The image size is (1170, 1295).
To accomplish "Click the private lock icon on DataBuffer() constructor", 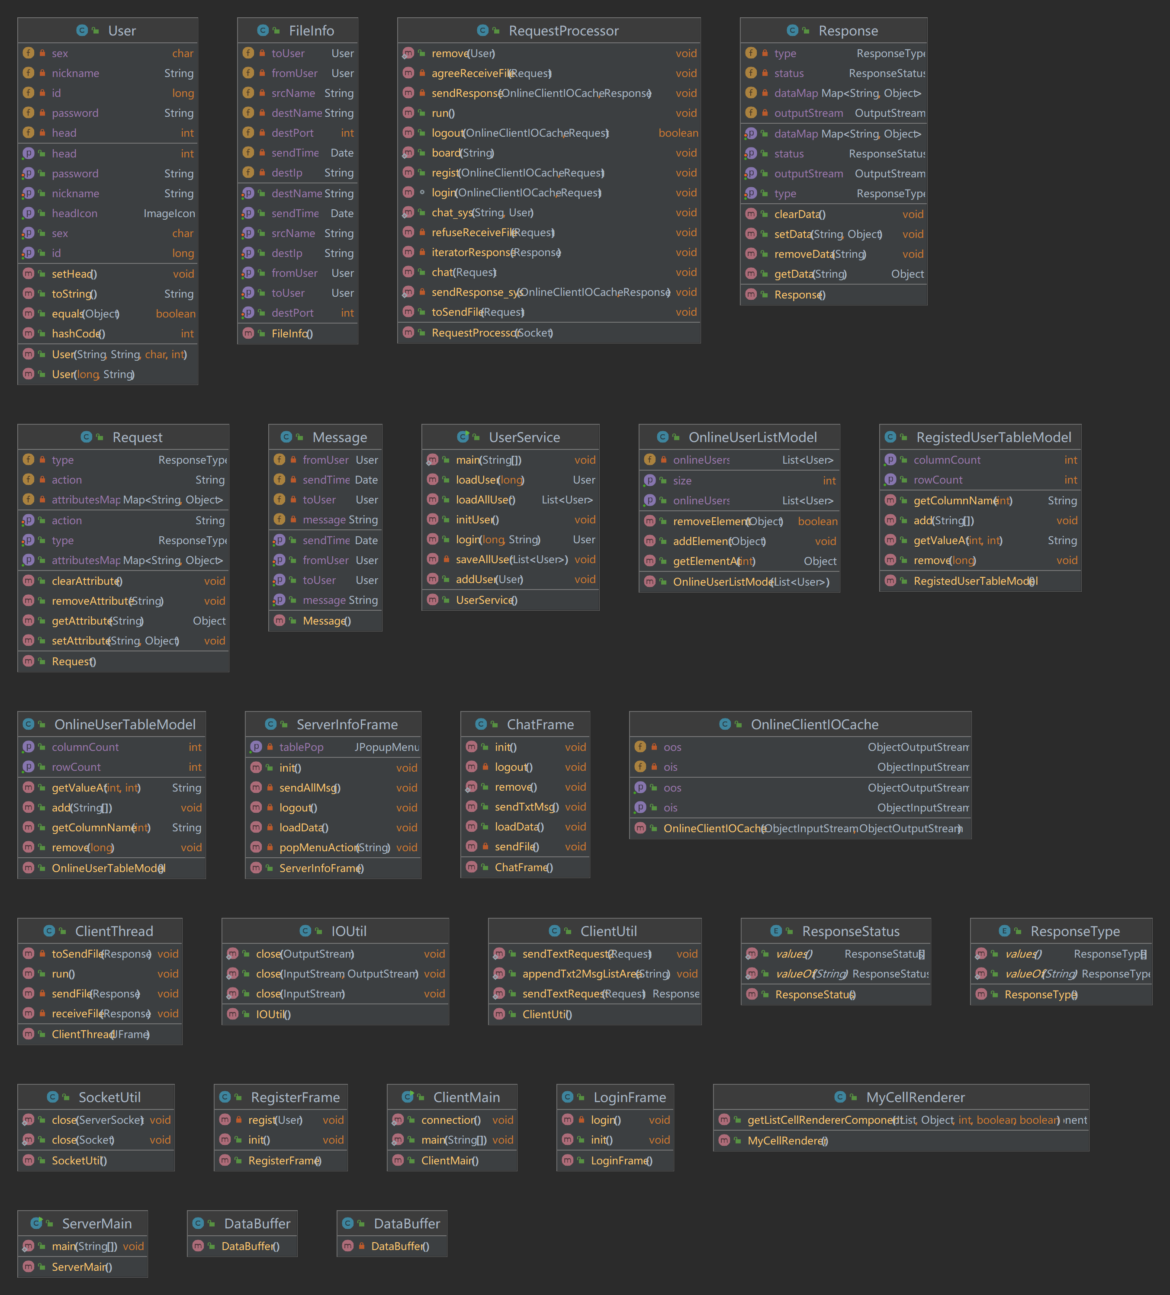I will (362, 1246).
